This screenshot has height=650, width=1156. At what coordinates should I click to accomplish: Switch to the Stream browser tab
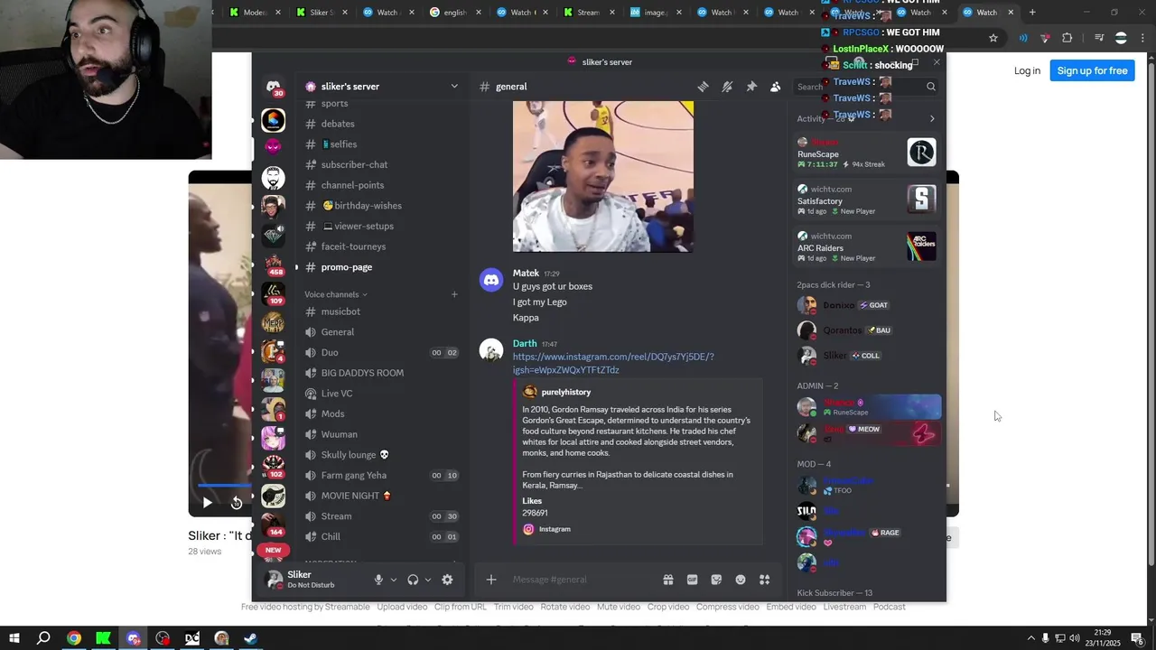(590, 13)
